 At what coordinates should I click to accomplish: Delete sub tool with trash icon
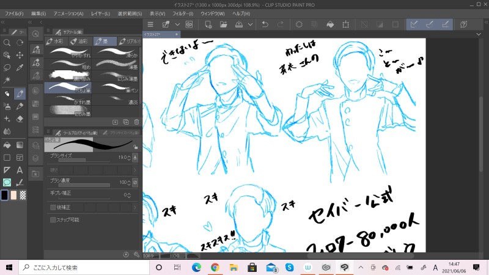click(136, 122)
